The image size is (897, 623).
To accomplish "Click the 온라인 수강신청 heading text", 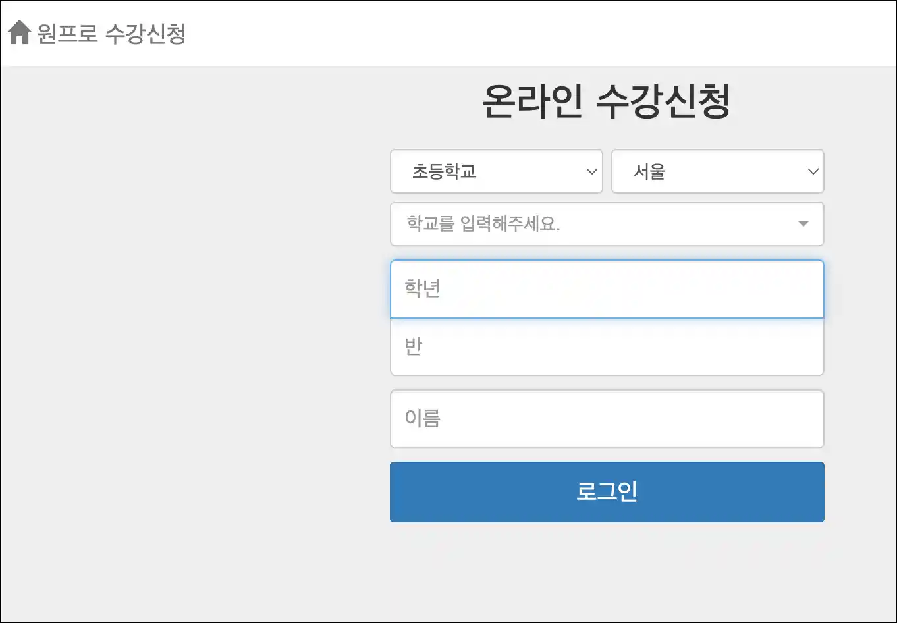I will tap(607, 101).
